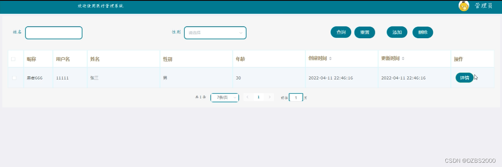
Task: Focus the 姓名 search input
Action: click(54, 33)
